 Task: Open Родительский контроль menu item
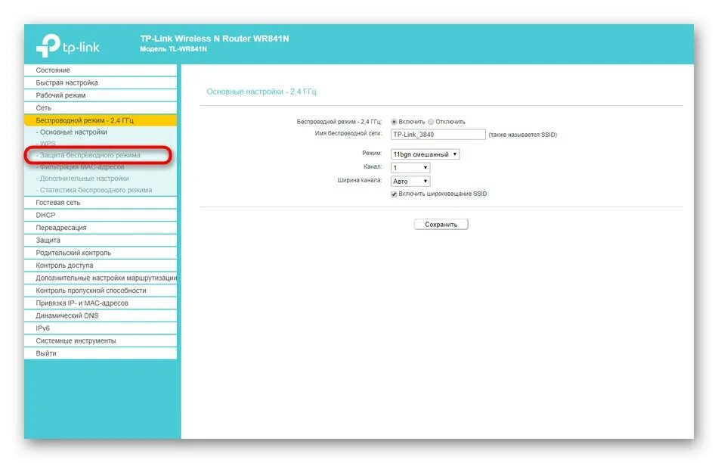click(x=101, y=253)
